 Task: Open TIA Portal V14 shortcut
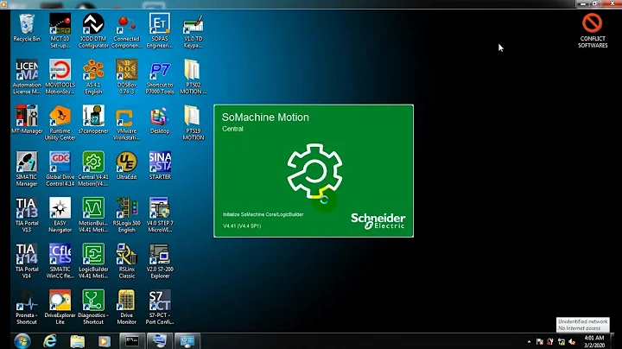click(27, 261)
